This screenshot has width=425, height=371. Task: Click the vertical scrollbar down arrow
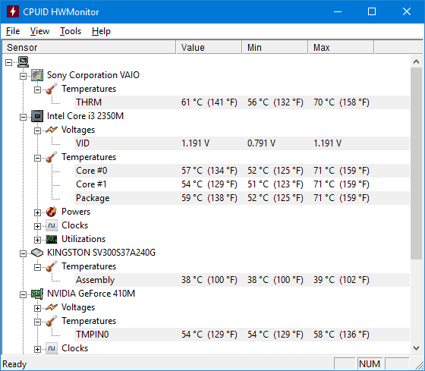tap(417, 347)
